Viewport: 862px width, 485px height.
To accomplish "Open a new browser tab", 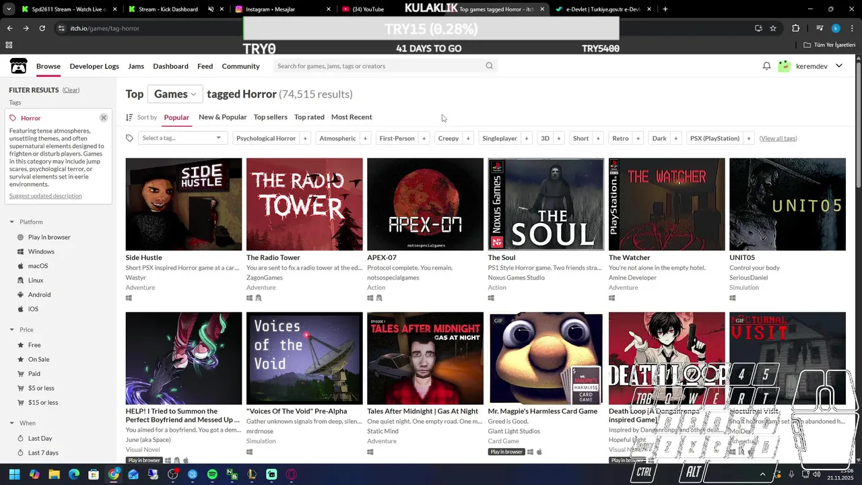I will pyautogui.click(x=665, y=9).
